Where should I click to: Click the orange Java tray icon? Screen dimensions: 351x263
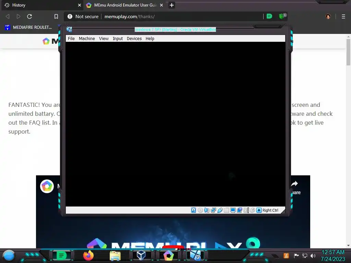286,255
